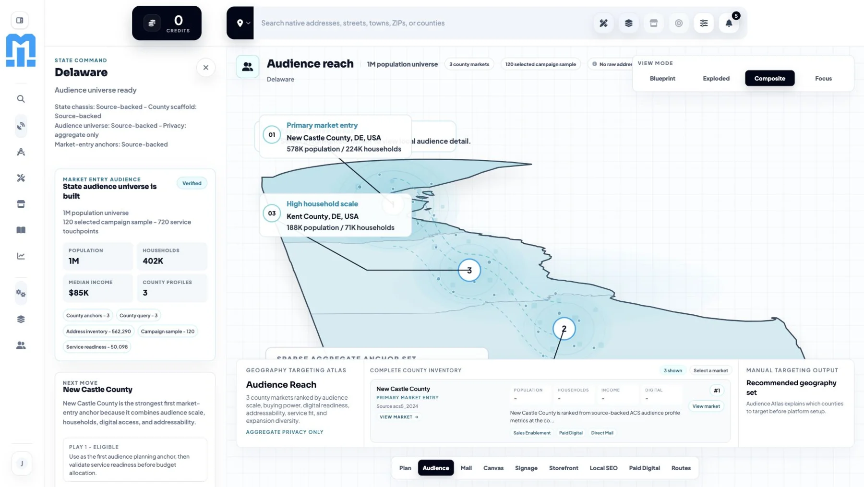Open the Signage tab

[x=526, y=468]
